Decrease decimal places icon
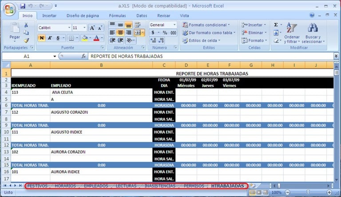Image resolution: width=341 pixels, height=197 pixels. point(161,40)
